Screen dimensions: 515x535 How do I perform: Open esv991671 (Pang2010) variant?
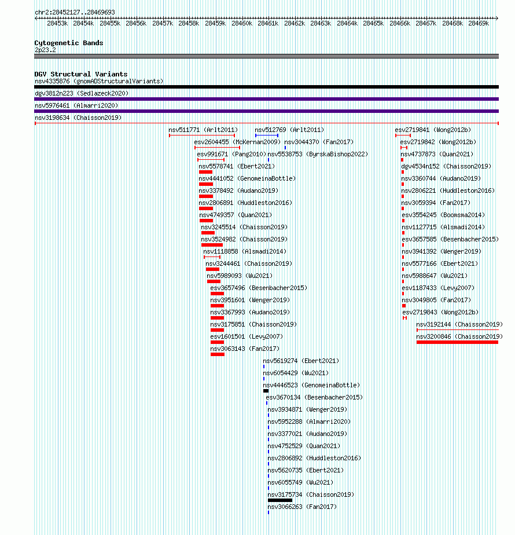[231, 154]
